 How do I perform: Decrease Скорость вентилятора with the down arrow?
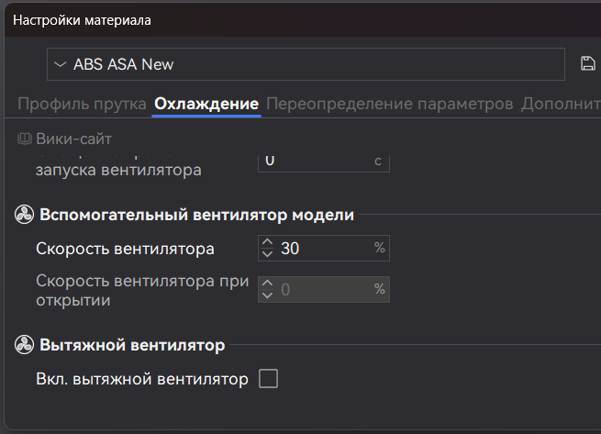[267, 254]
